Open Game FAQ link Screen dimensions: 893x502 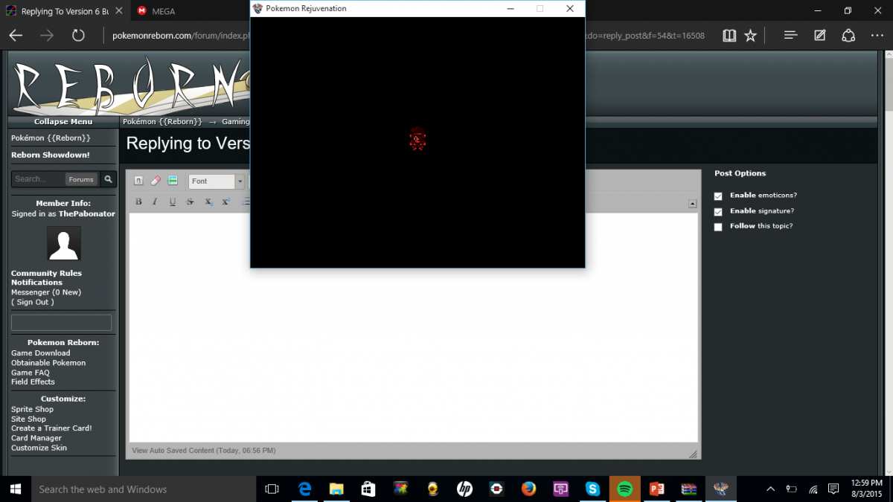31,373
